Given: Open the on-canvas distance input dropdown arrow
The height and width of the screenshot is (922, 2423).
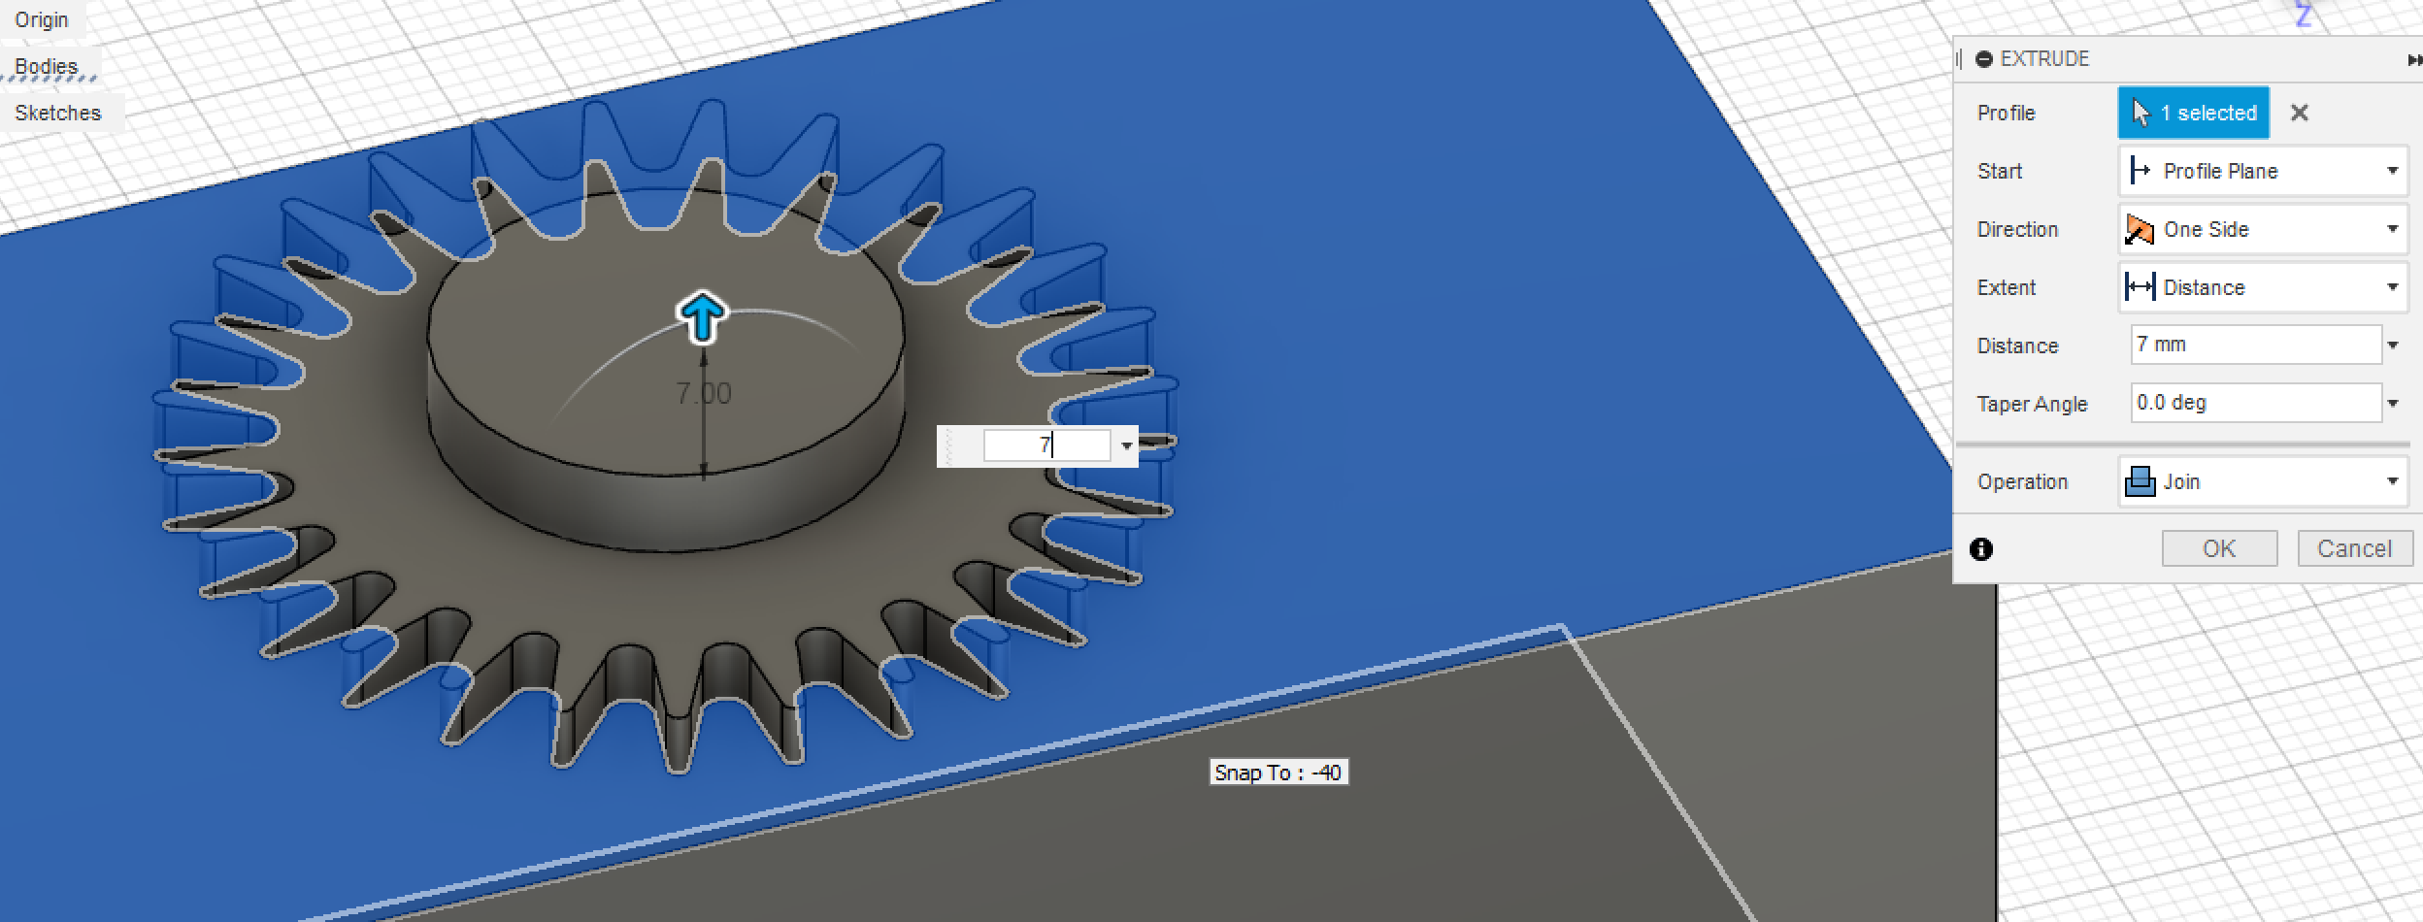Looking at the screenshot, I should click(x=1126, y=446).
